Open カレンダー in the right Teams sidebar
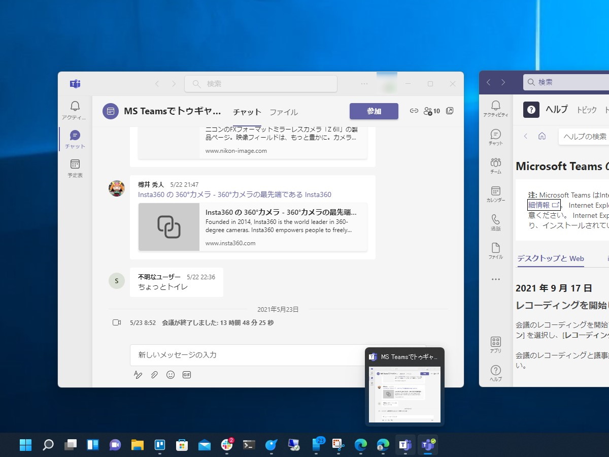Screen dimensions: 609x457 click(495, 193)
